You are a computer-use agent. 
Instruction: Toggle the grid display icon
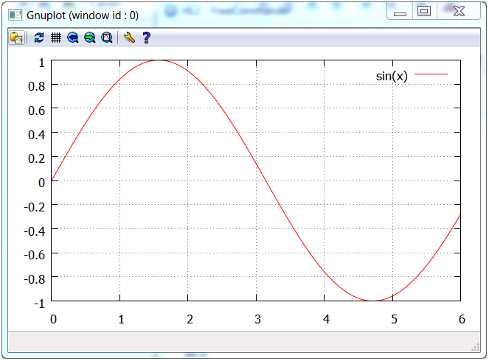pyautogui.click(x=55, y=38)
